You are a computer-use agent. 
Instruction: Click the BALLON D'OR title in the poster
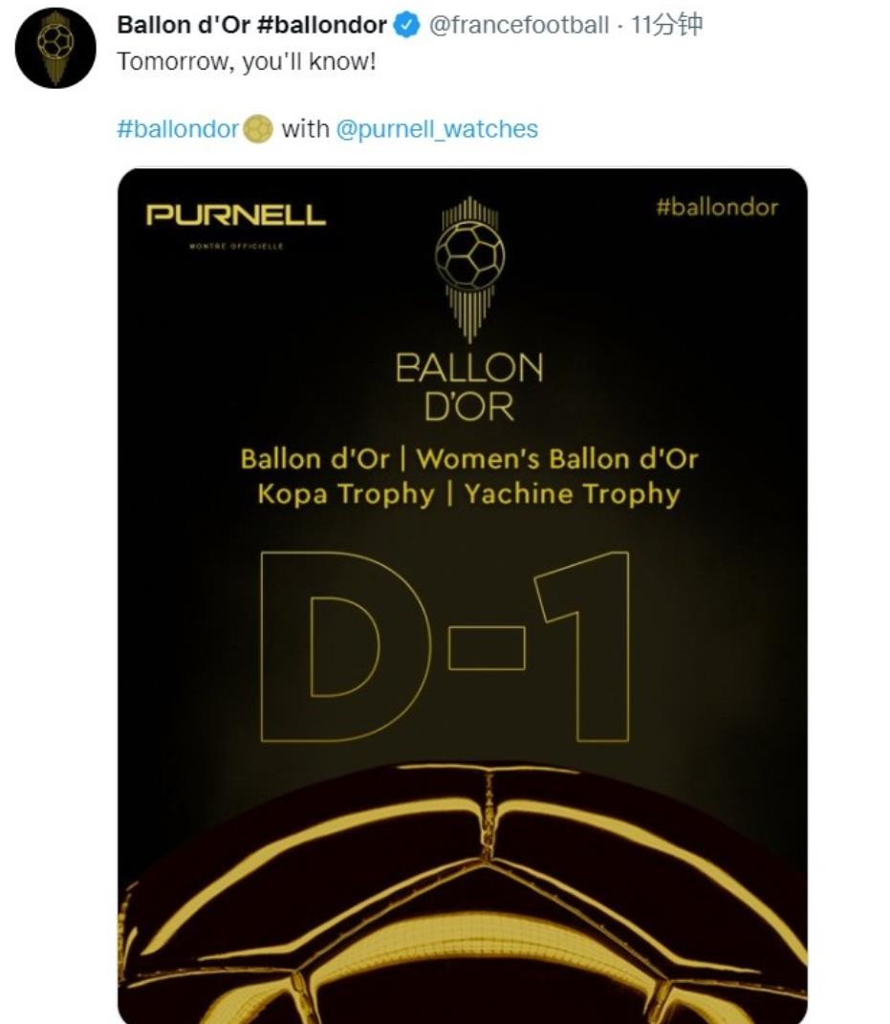[x=469, y=386]
